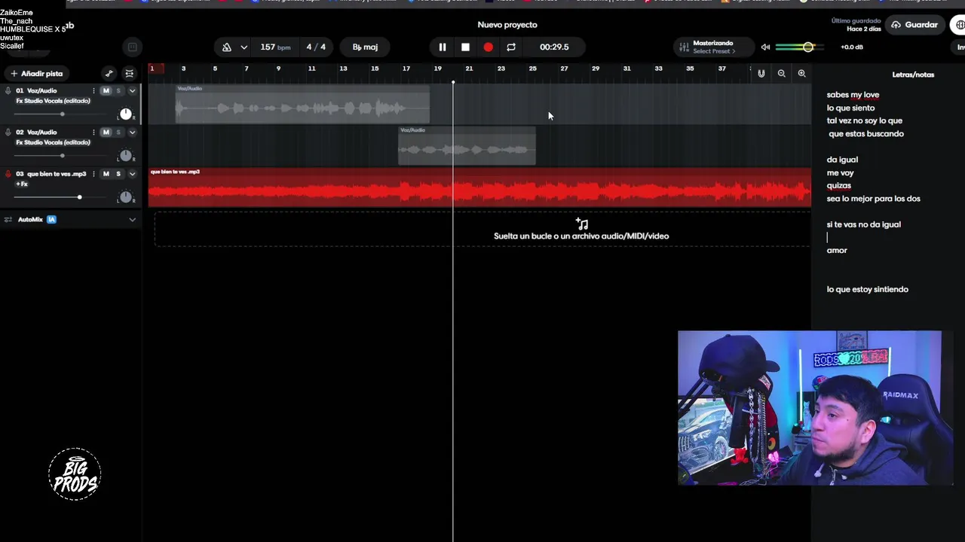
Task: Click track 02 pan knob
Action: click(126, 156)
